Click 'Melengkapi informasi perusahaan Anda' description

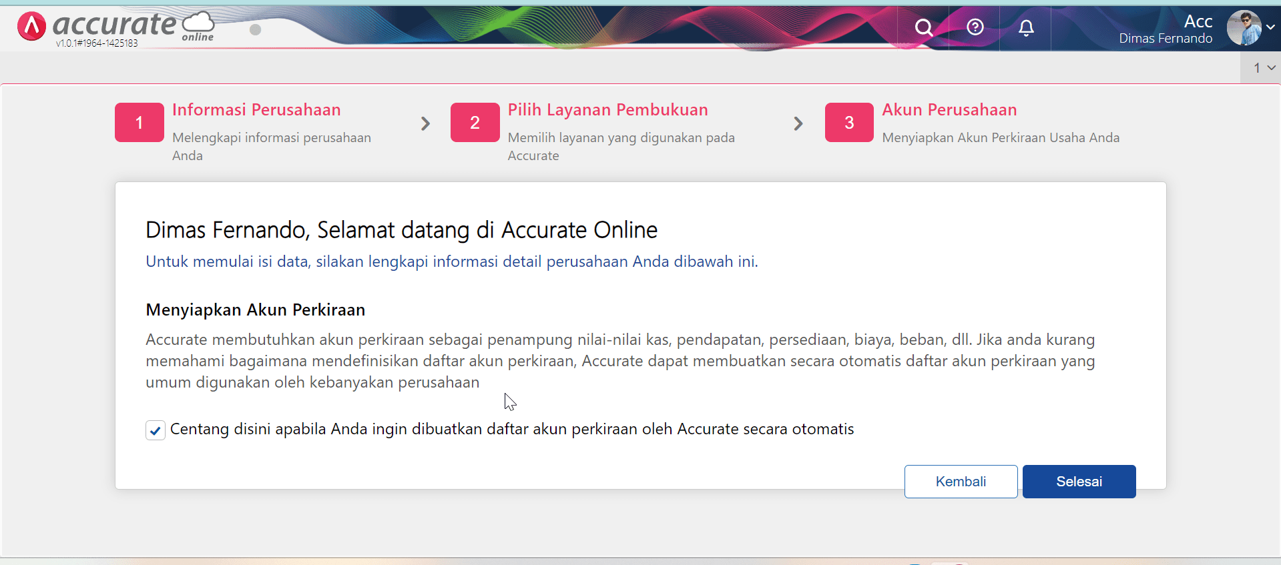pyautogui.click(x=272, y=147)
